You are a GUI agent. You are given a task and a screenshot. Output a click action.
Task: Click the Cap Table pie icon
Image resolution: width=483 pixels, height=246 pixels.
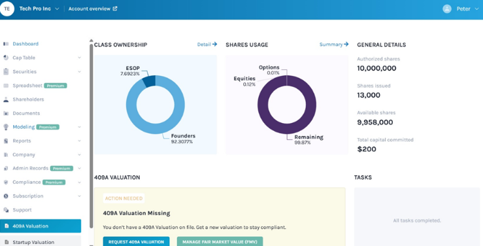(6, 58)
